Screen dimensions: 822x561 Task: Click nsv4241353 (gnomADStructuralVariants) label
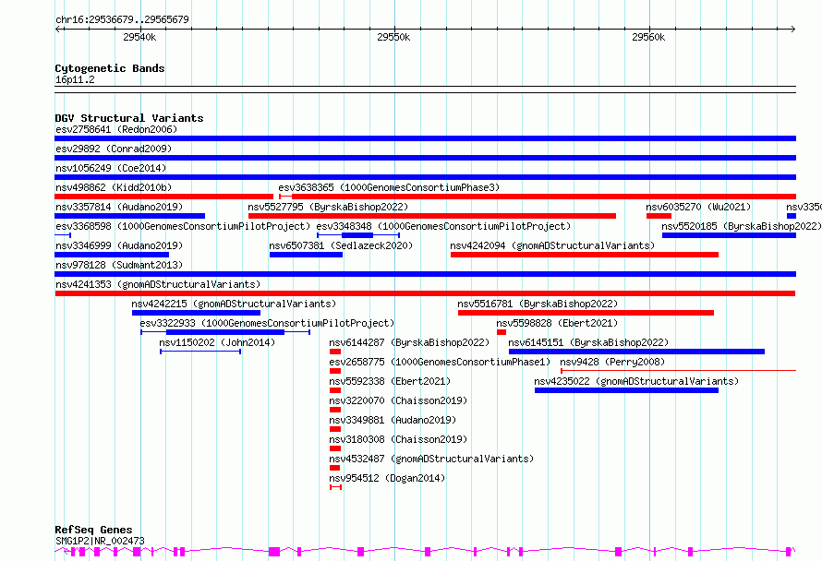click(x=158, y=284)
